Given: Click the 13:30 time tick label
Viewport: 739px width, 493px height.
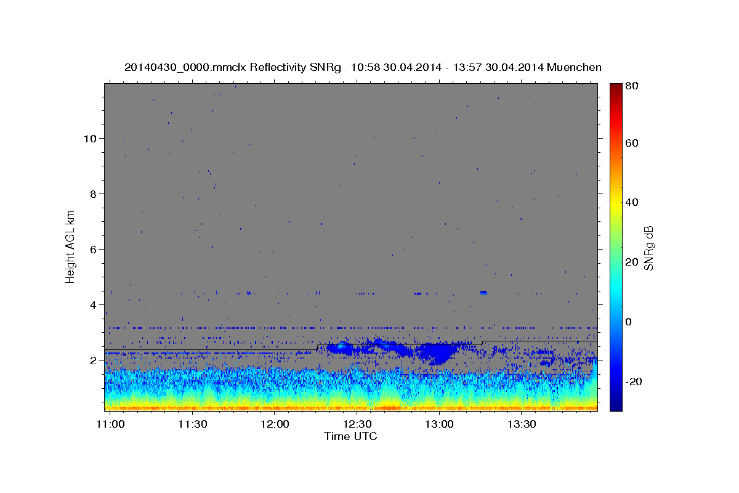Looking at the screenshot, I should (x=522, y=425).
